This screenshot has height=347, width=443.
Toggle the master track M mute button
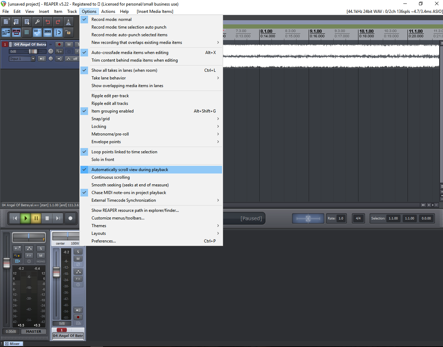point(41,255)
